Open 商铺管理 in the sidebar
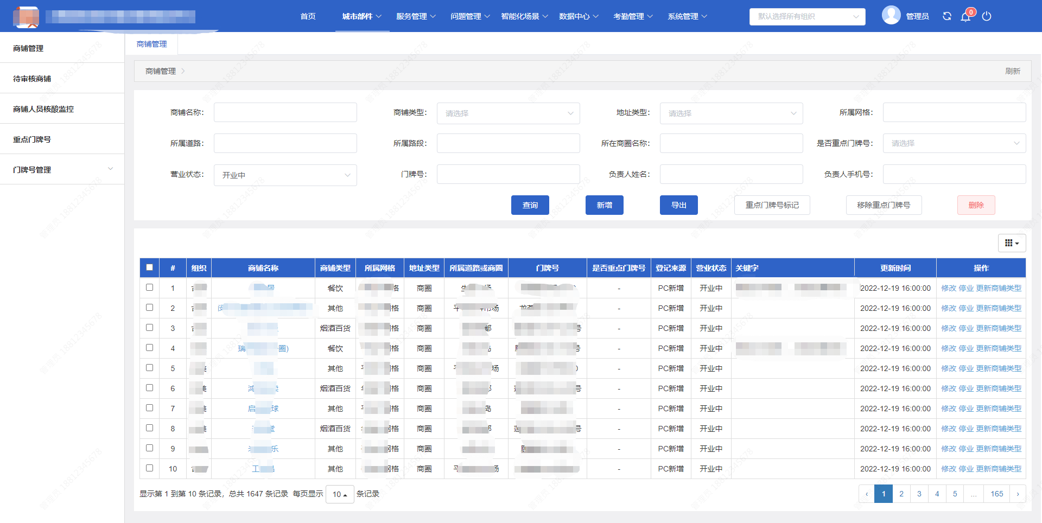The image size is (1042, 523). click(62, 48)
